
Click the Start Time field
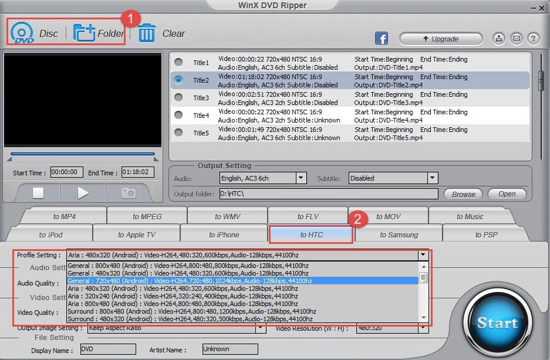click(x=67, y=172)
